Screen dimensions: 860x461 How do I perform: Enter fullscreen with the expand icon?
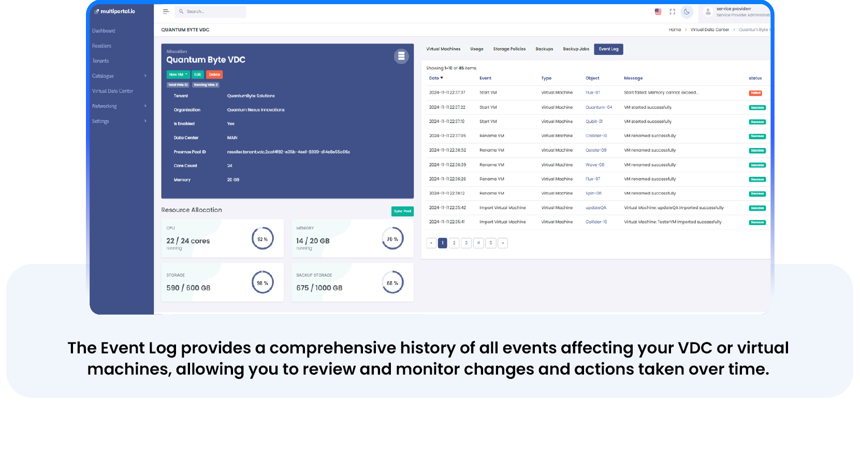672,11
